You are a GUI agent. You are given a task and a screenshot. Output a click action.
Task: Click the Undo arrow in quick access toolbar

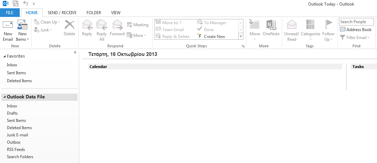point(26,3)
